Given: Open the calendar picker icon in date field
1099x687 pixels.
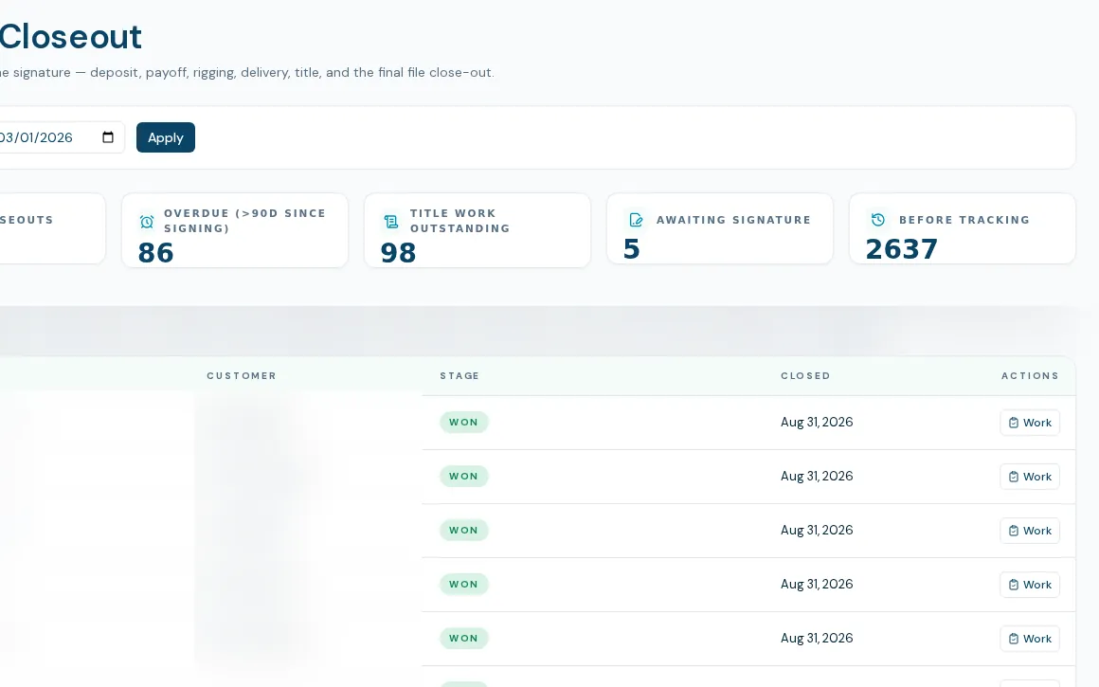Looking at the screenshot, I should [108, 137].
